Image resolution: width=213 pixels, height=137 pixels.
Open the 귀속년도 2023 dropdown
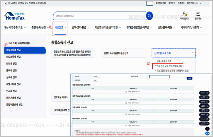96,76
